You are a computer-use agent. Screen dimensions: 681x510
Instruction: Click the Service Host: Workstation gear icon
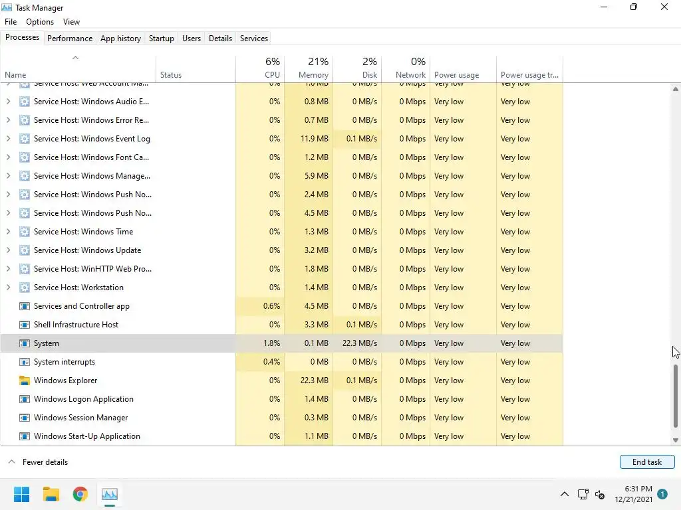point(25,288)
